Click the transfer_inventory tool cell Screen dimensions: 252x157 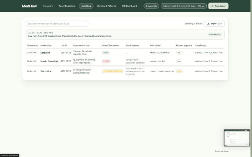click(159, 53)
